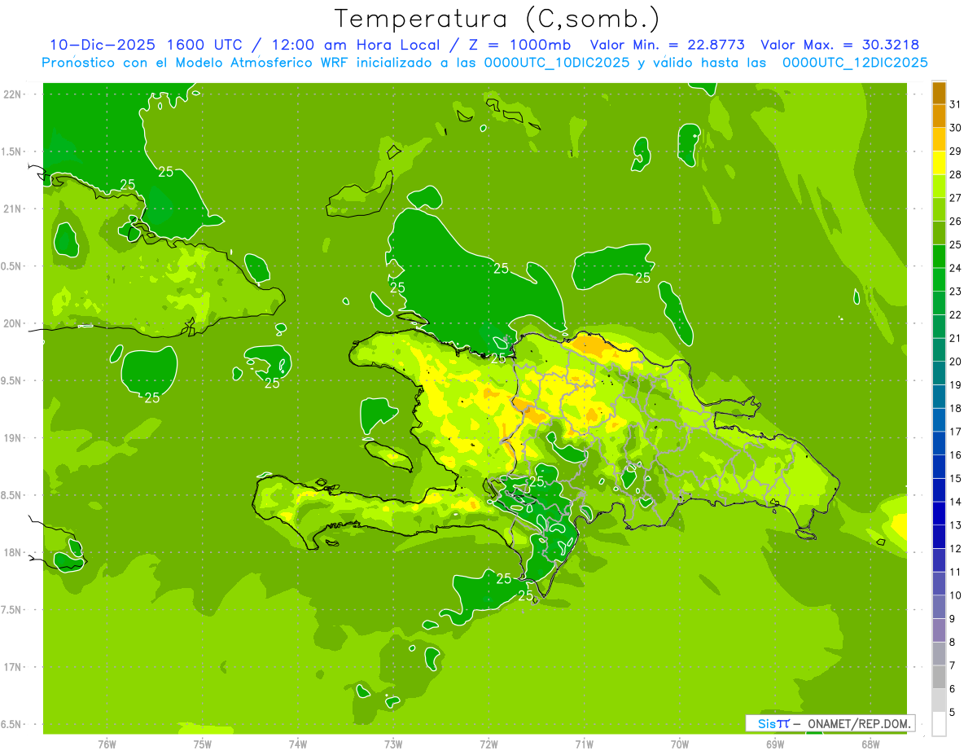
Task: Click the title "Temperatura (C,somb.)"
Action: click(497, 18)
